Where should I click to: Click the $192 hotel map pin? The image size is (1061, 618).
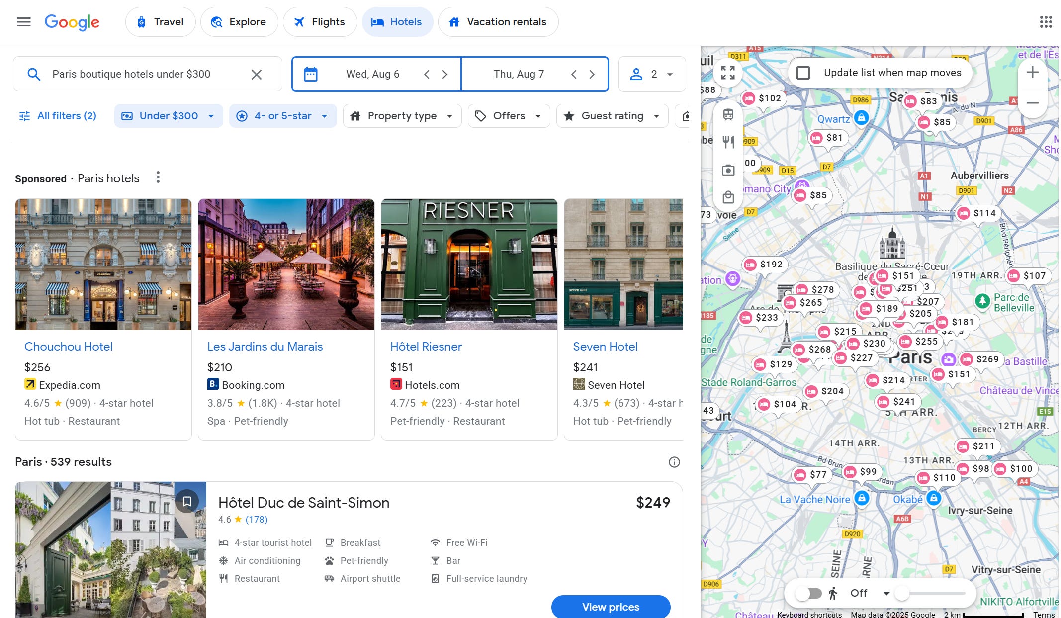click(765, 265)
